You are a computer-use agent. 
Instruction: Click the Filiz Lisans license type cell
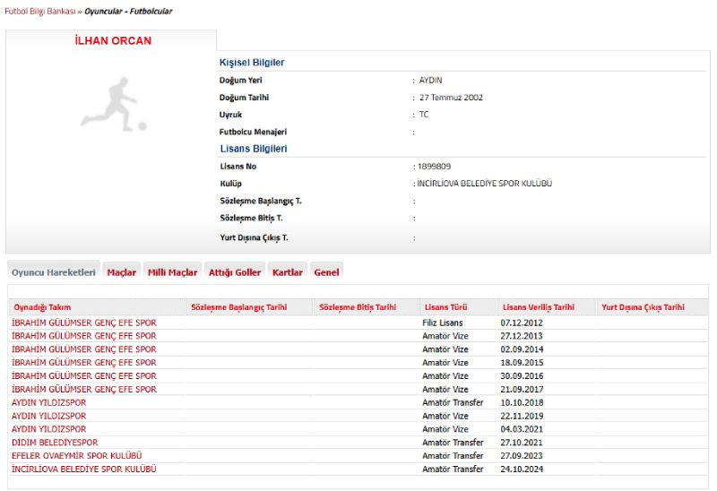(x=443, y=323)
